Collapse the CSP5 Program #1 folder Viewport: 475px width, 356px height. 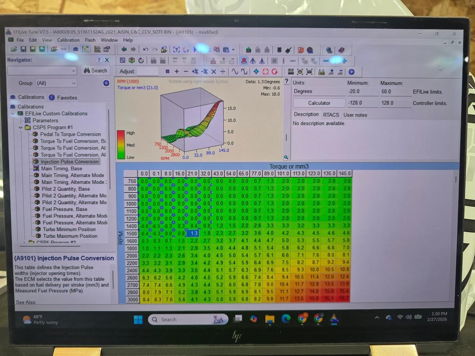point(21,127)
